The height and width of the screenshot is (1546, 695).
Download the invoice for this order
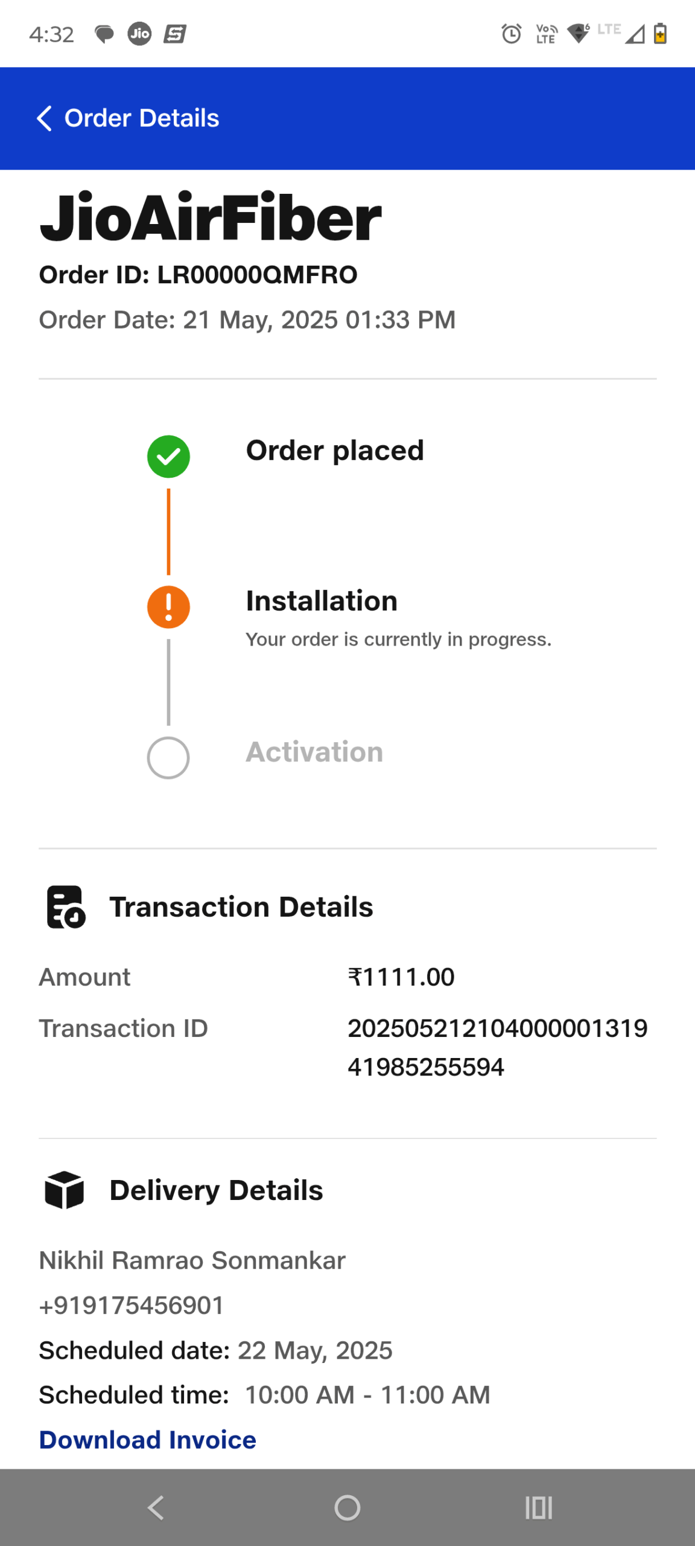click(148, 1440)
